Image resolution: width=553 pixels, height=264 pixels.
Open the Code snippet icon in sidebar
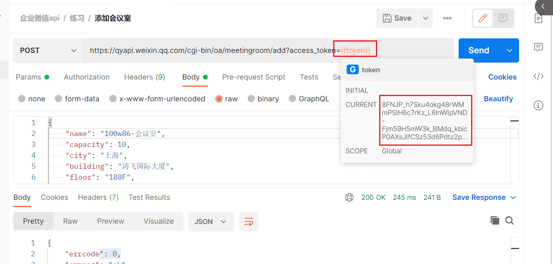[x=538, y=77]
